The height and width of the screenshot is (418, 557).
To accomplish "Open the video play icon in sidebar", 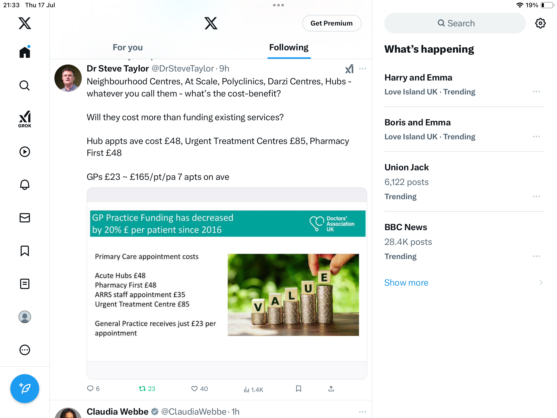I will pyautogui.click(x=25, y=152).
